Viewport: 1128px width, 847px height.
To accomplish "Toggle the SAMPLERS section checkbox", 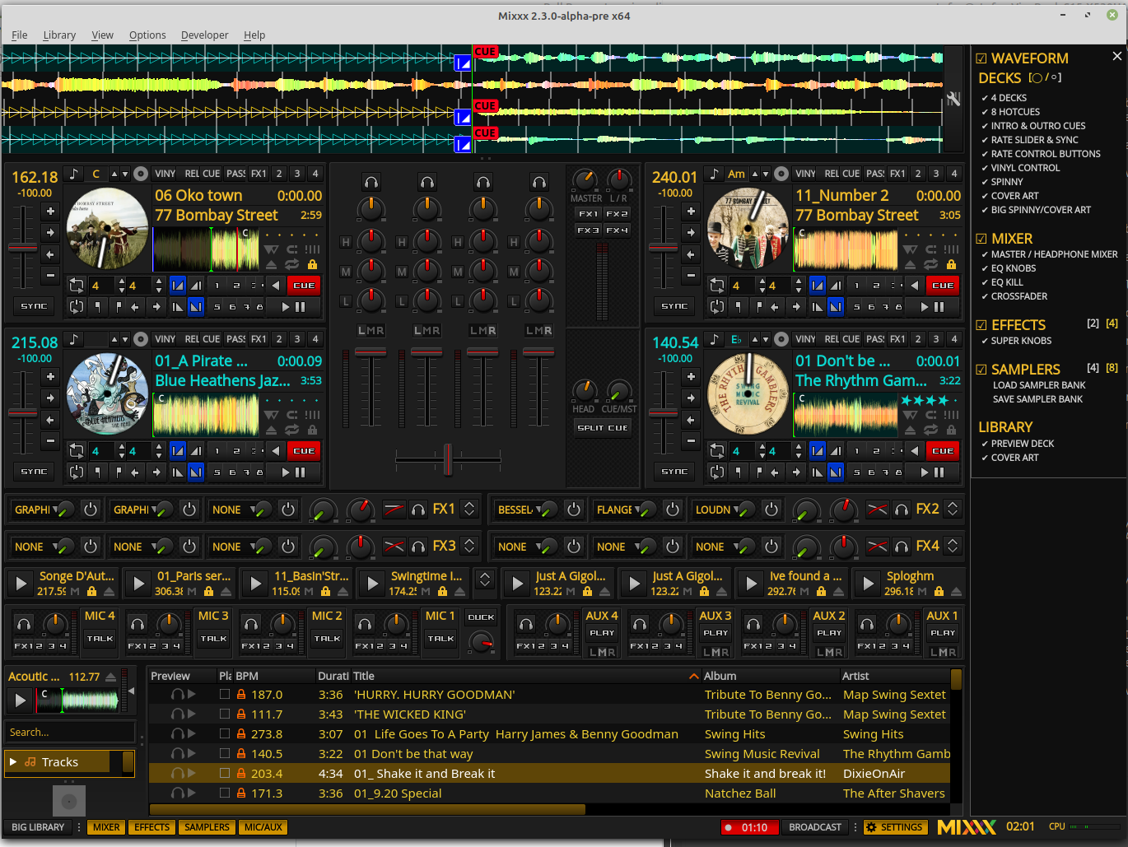I will pos(981,370).
